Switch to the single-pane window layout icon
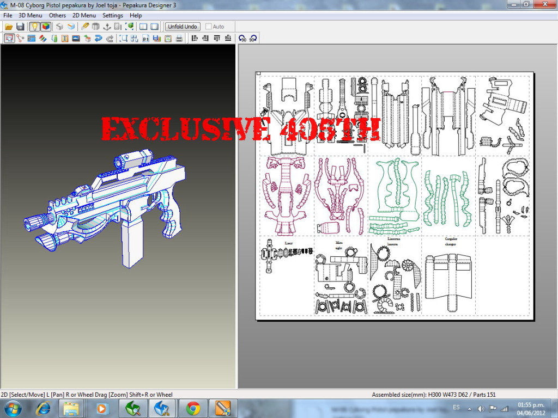Viewport: 558px width, 418px height. [x=154, y=27]
